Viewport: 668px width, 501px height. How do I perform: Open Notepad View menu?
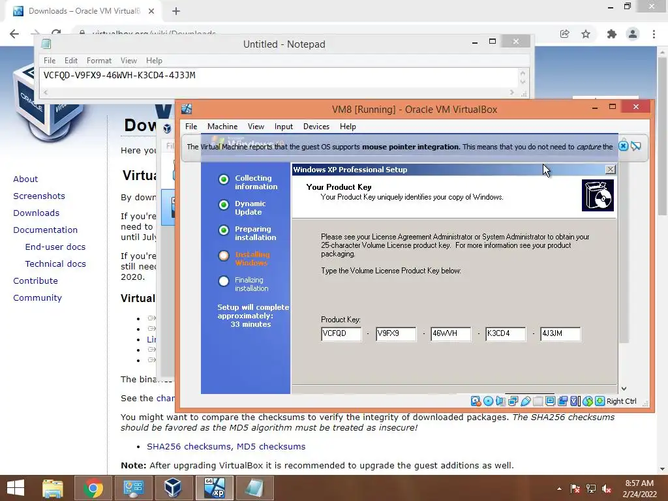pyautogui.click(x=129, y=61)
